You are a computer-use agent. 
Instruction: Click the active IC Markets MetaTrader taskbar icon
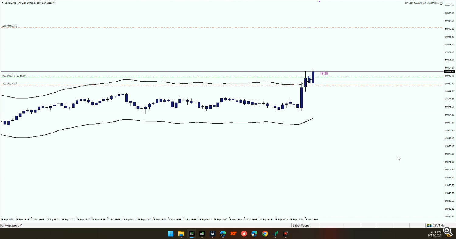pos(192,234)
